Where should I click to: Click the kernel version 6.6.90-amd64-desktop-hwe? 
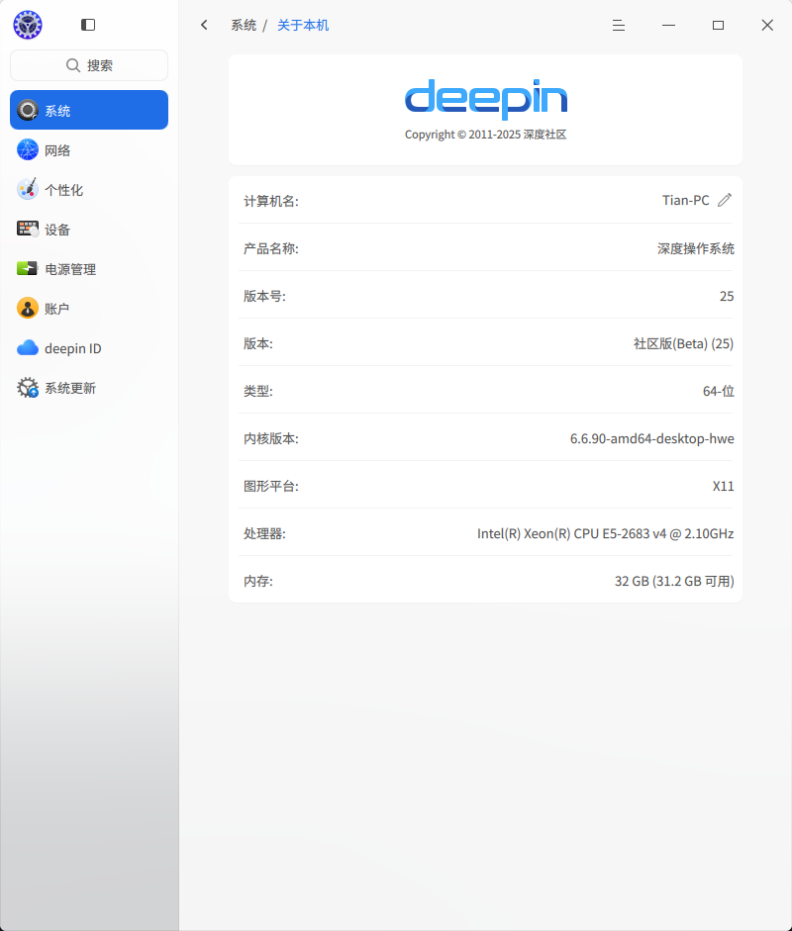tap(651, 438)
